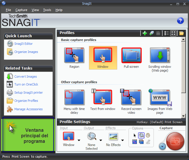Click the green plus new profile icon
This screenshot has height=160, width=189.
point(145,33)
